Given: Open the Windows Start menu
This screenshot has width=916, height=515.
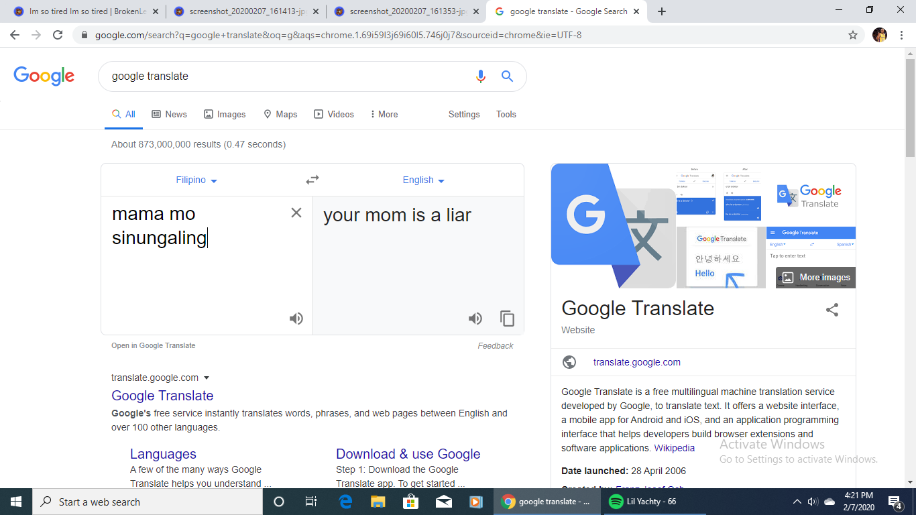Looking at the screenshot, I should point(16,502).
